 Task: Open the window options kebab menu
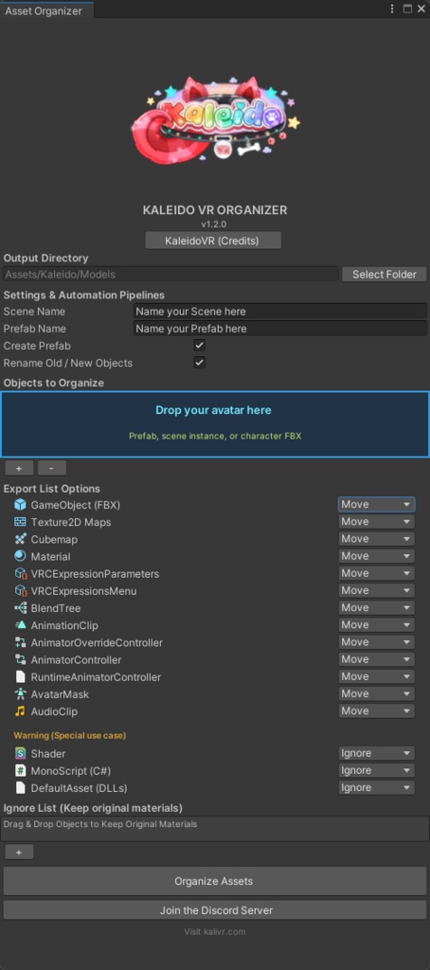(392, 9)
